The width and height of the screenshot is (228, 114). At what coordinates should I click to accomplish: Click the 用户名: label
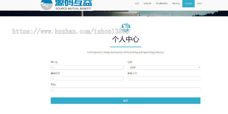coord(54,62)
